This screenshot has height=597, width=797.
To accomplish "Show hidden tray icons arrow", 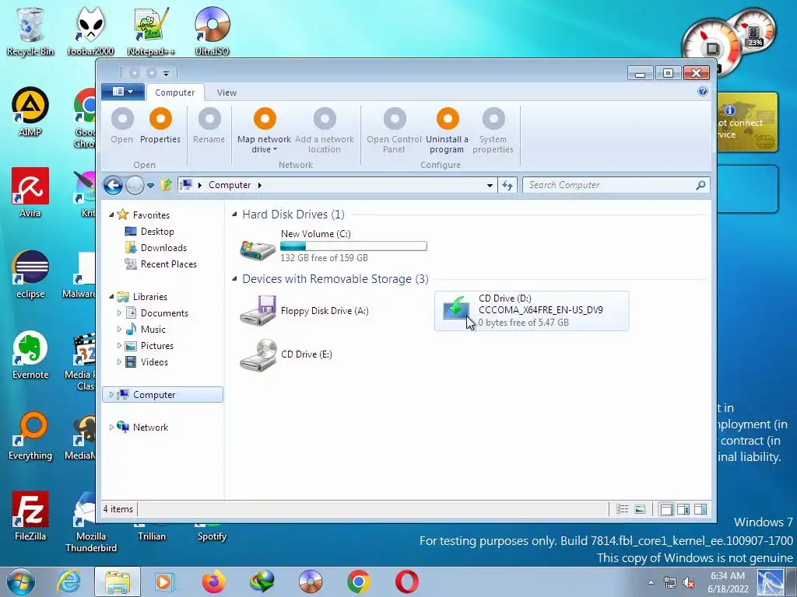I will coord(651,582).
